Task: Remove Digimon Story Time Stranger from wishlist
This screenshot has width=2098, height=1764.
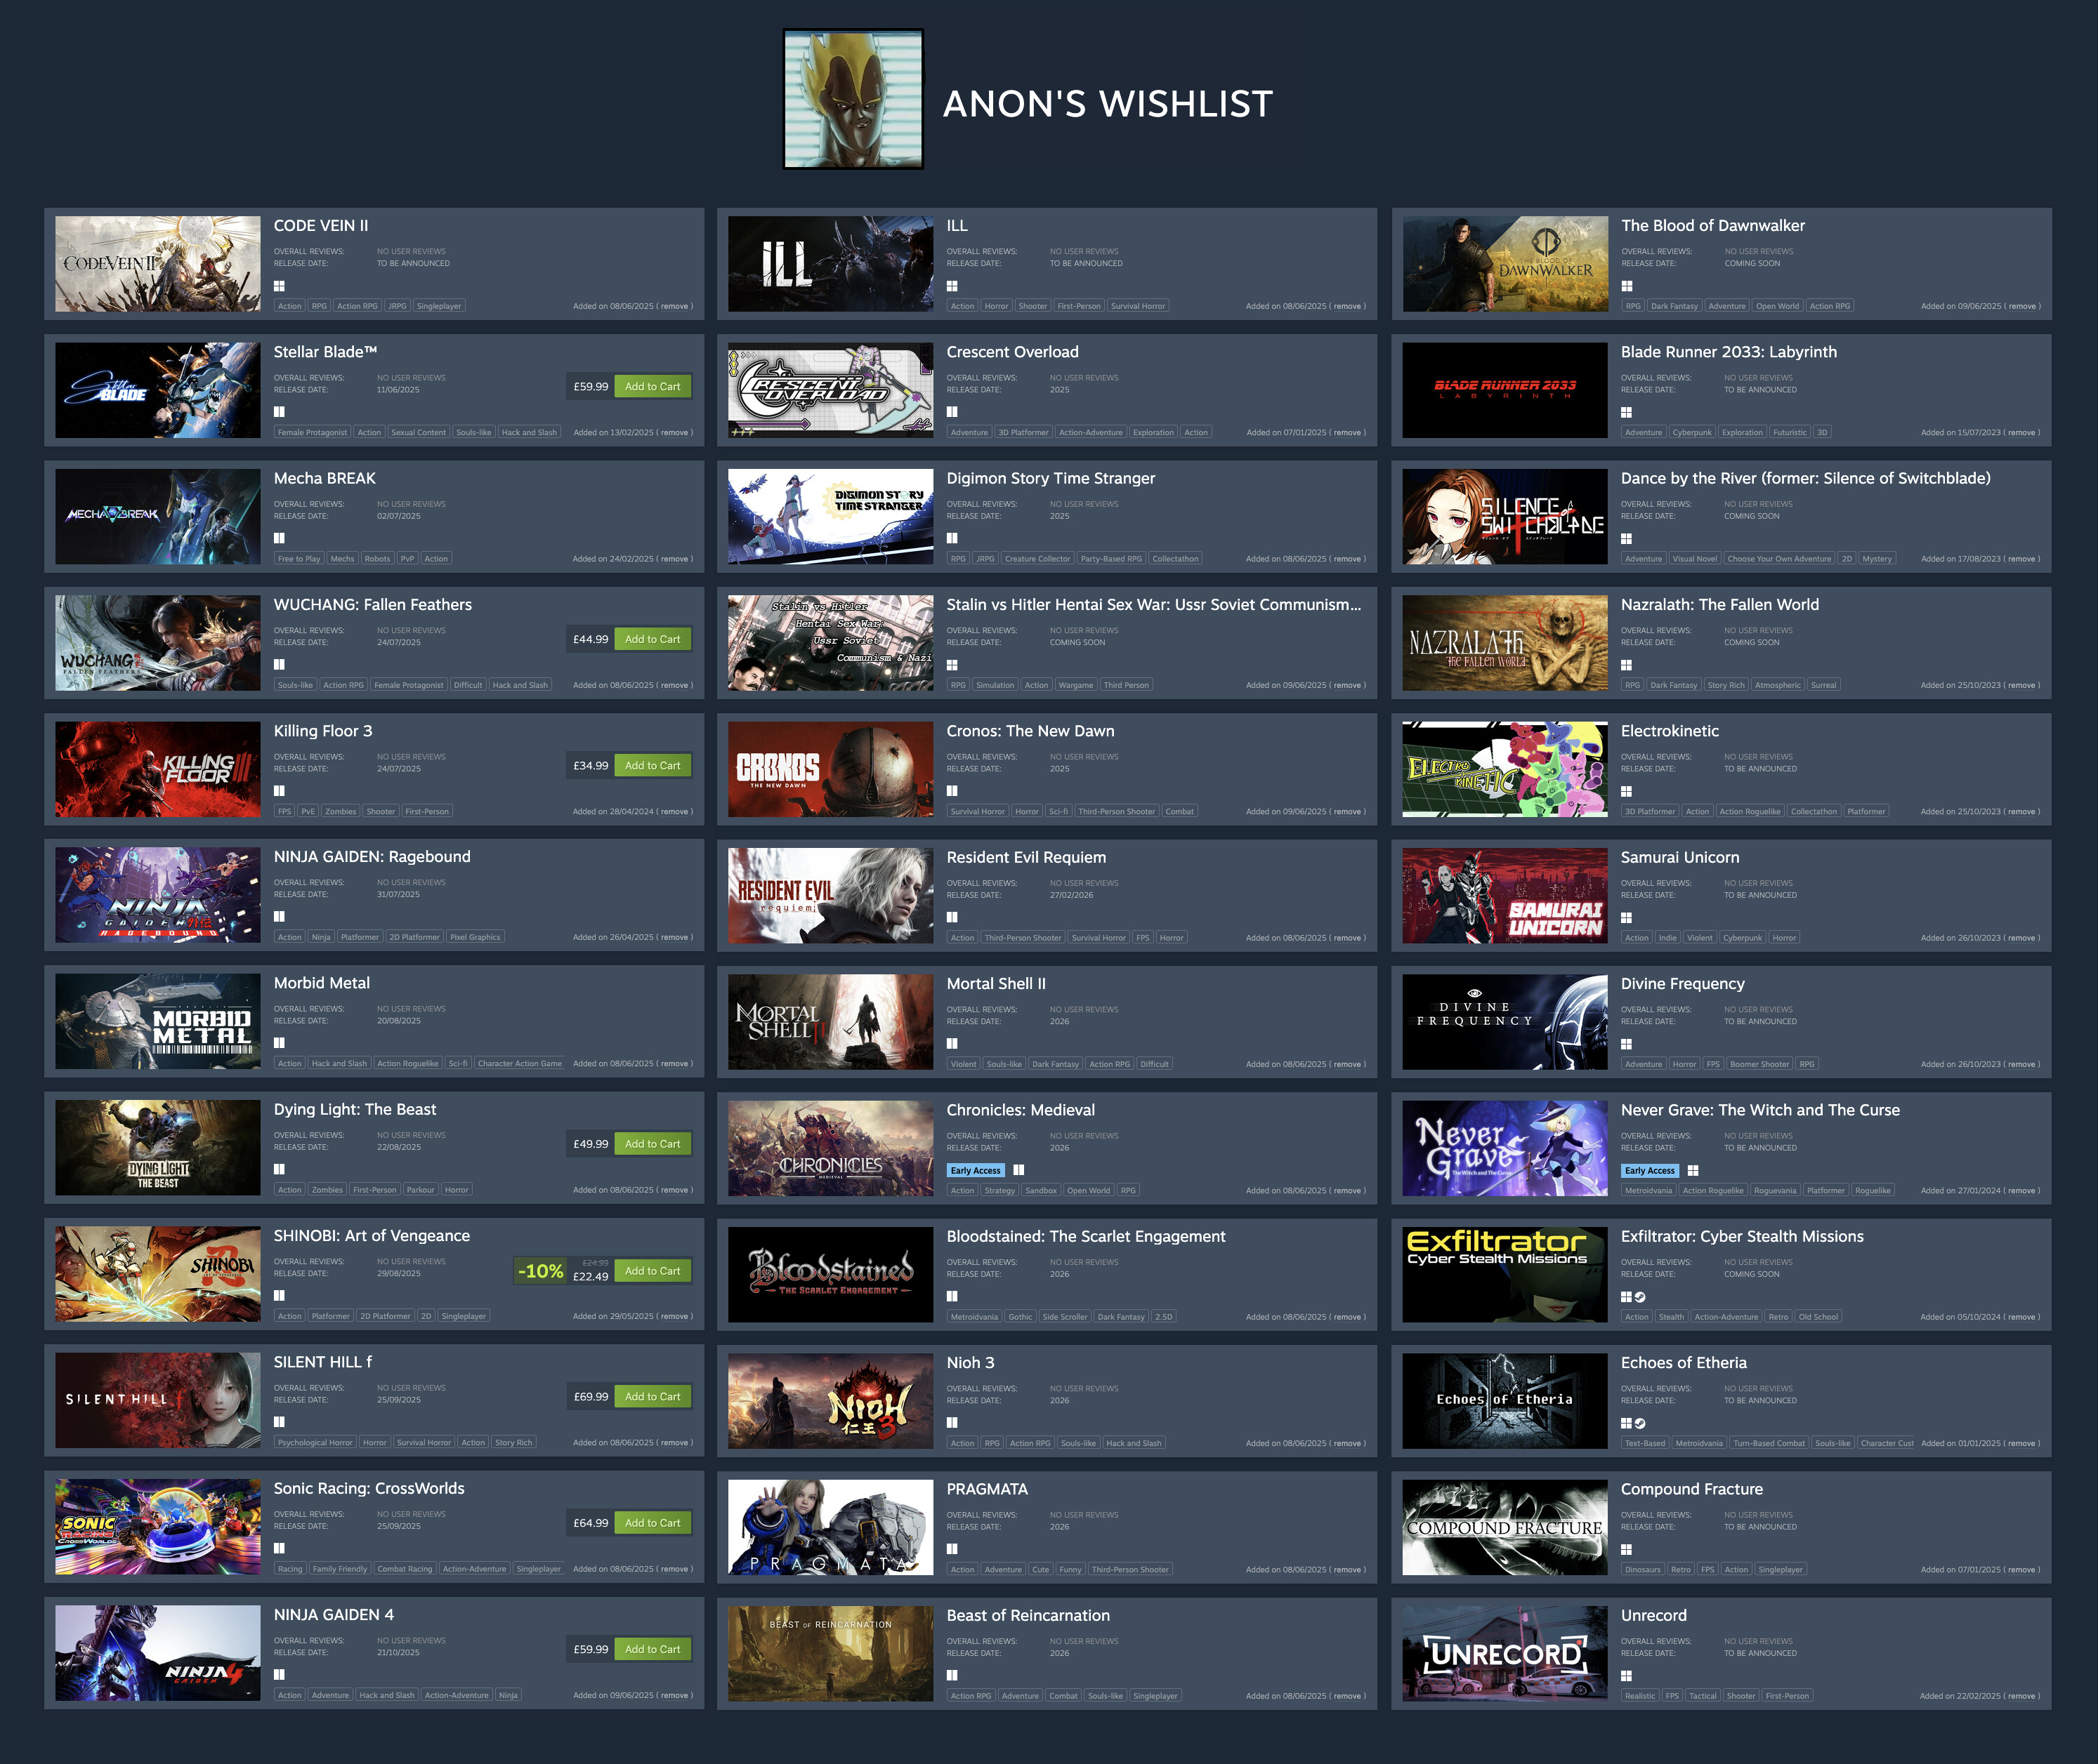Action: click(1348, 559)
